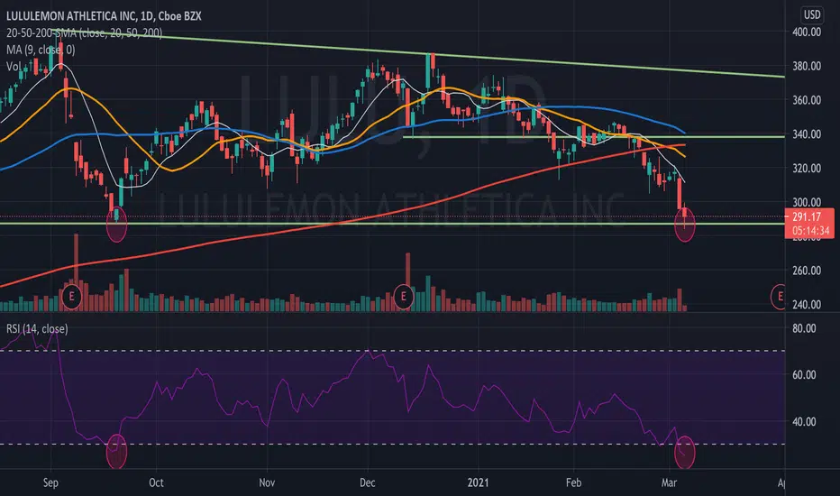Viewport: 840px width, 496px height.
Task: Click the tall December volume spike bar
Action: [408, 282]
